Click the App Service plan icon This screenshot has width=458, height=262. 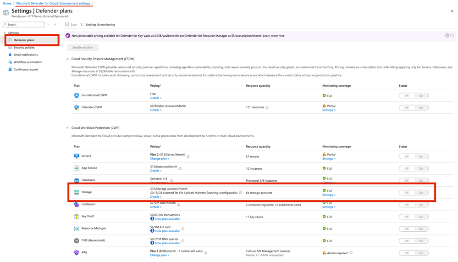(x=77, y=168)
